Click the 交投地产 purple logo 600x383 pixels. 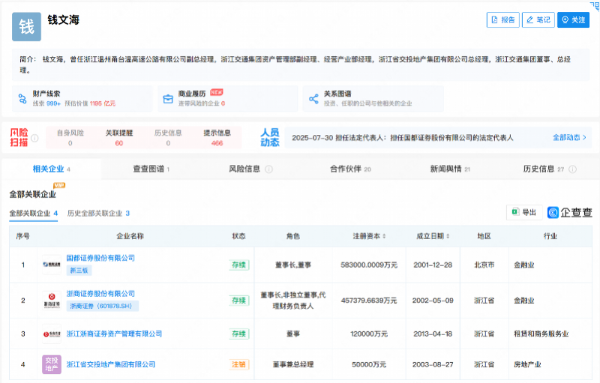52,364
